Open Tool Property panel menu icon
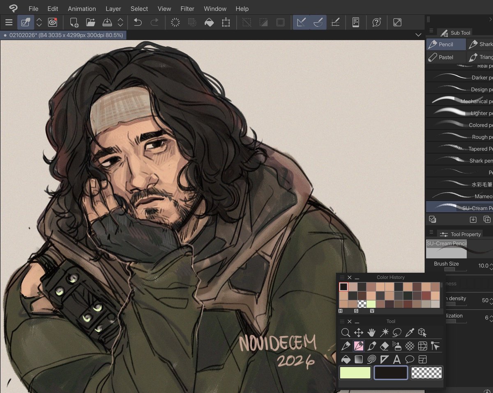 [x=431, y=232]
